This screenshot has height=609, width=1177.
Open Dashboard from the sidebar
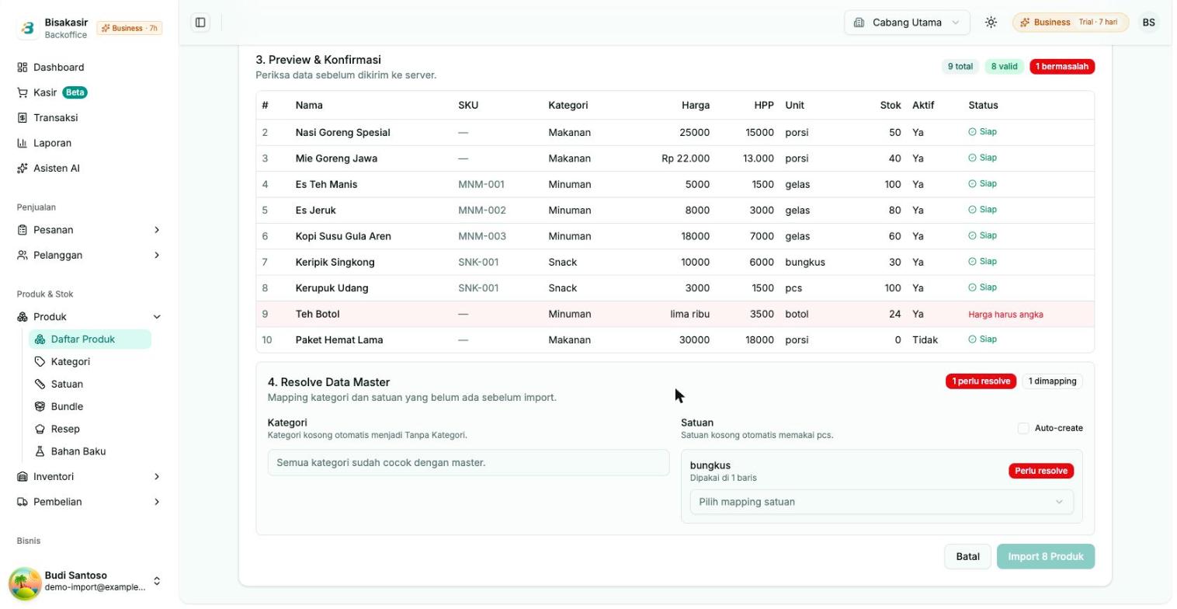[x=89, y=68]
